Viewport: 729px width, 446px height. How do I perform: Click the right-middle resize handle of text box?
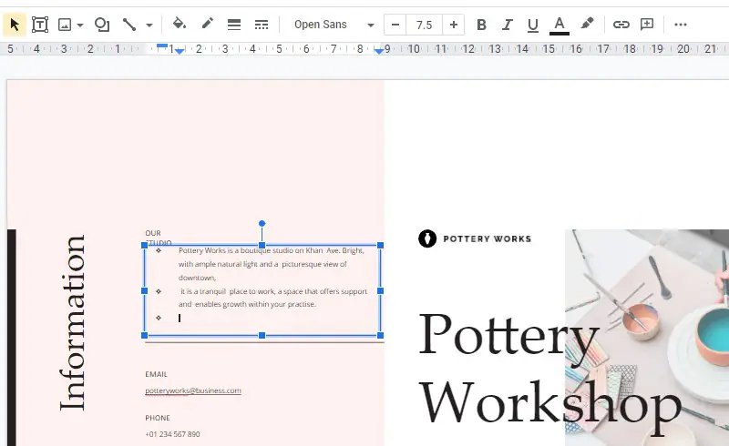pyautogui.click(x=380, y=290)
